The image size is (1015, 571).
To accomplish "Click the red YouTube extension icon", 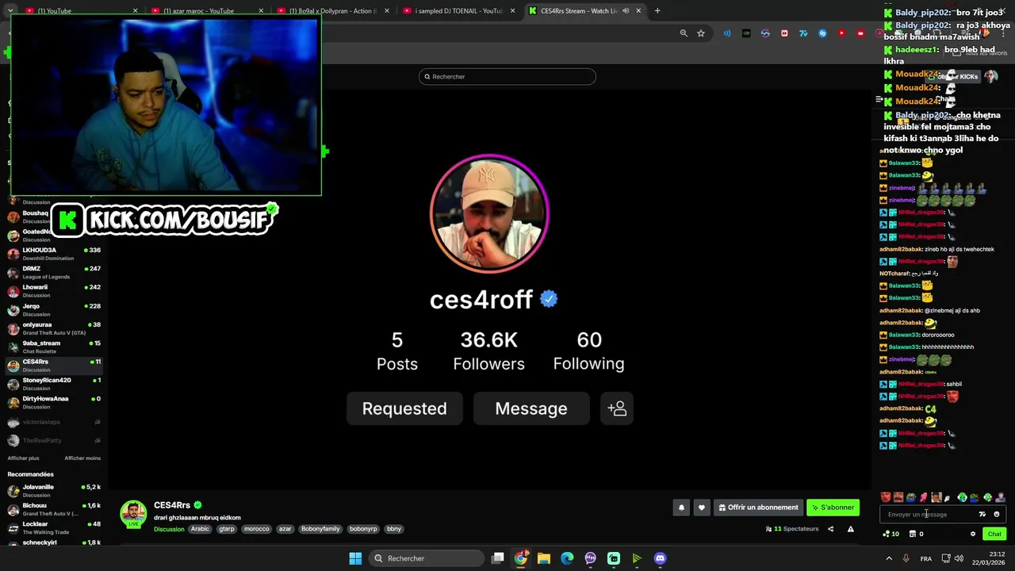I will click(841, 33).
